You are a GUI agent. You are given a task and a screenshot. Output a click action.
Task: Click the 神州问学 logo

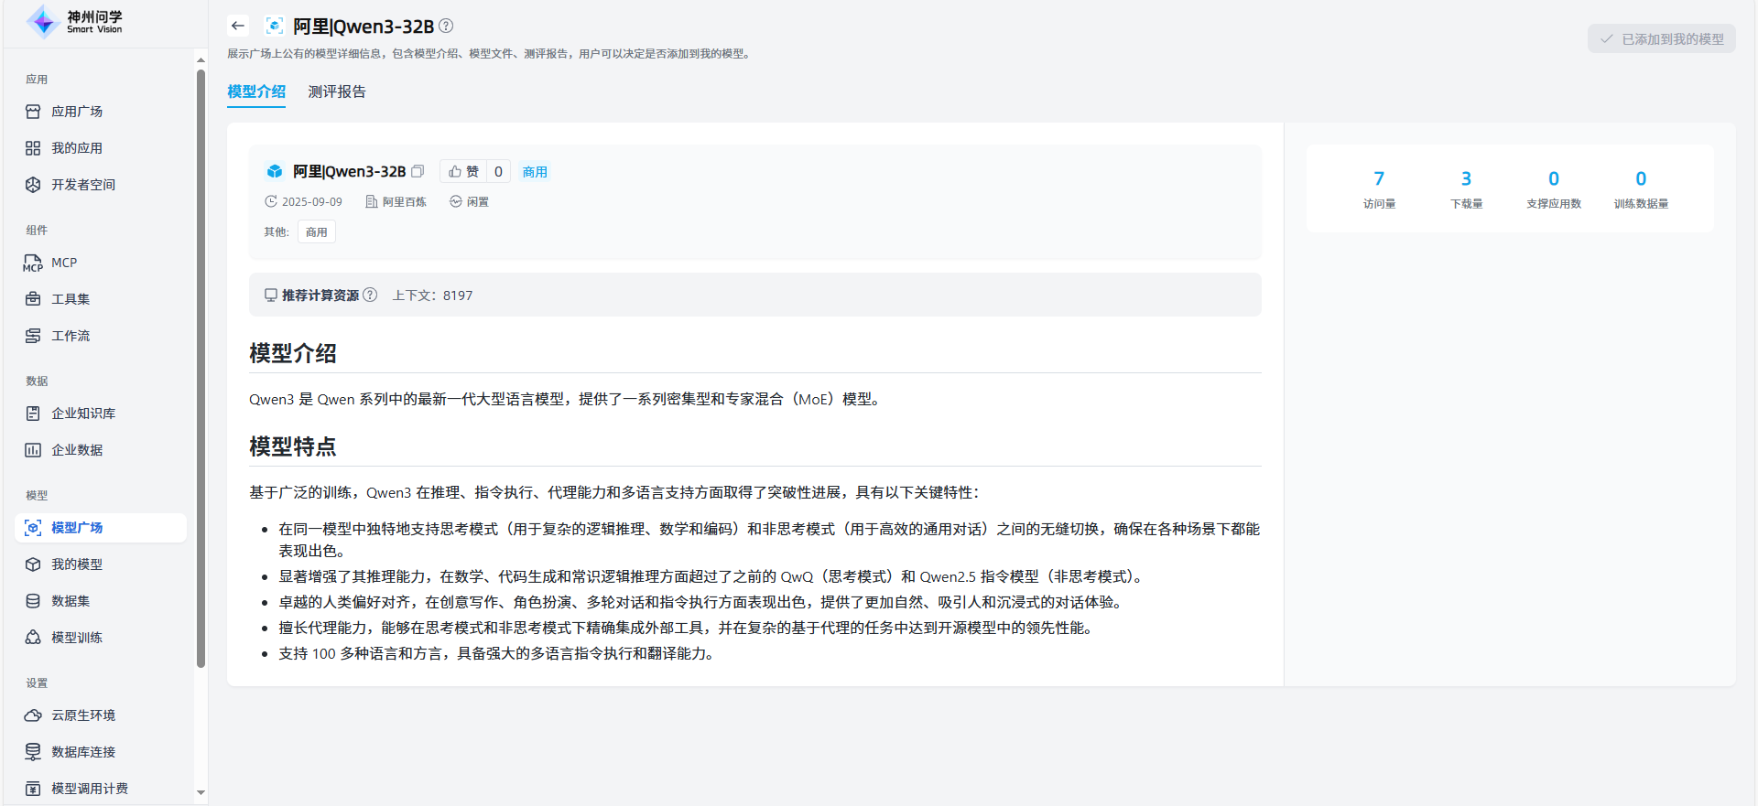coord(75,22)
